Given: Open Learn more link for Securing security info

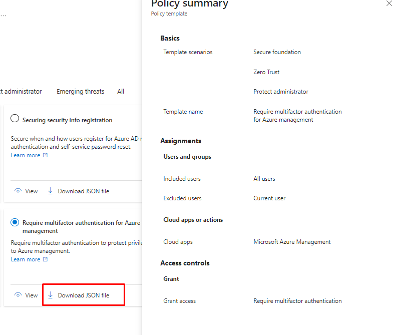Looking at the screenshot, I should click(x=26, y=155).
